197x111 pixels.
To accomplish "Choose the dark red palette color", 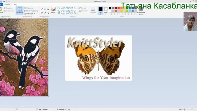I will 116,8.
